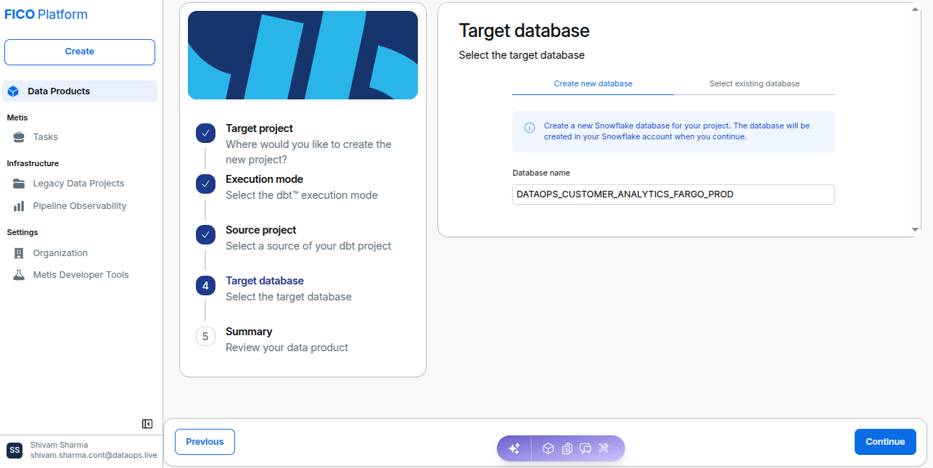Click the scroll down arrow in panel
The width and height of the screenshot is (933, 468).
[x=916, y=229]
